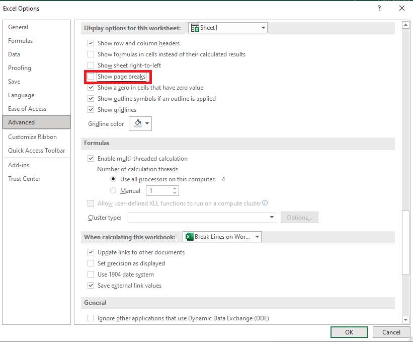Click the OK button
Screen dimensions: 413x342
(349, 332)
